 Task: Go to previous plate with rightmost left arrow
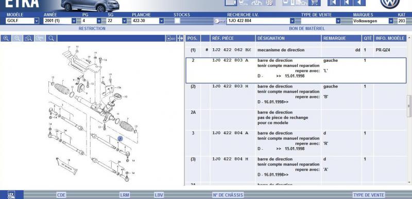[x=359, y=3]
